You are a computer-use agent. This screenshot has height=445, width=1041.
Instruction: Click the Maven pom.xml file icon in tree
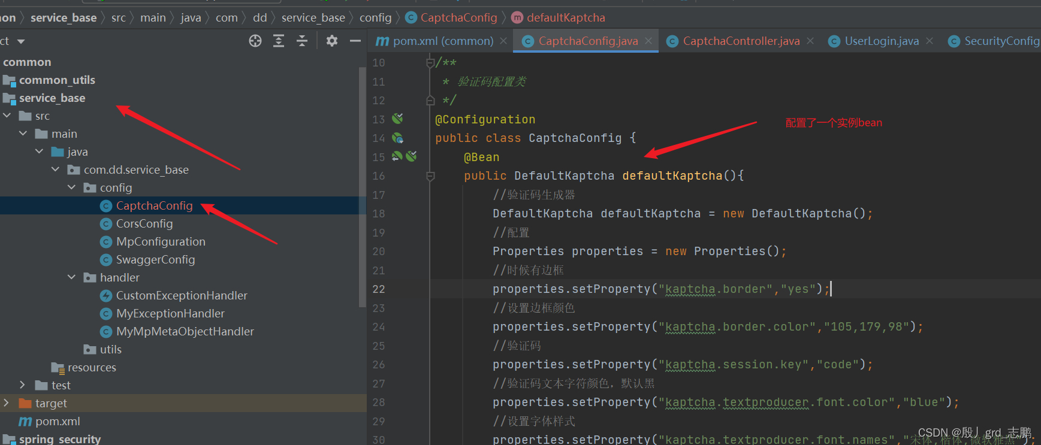tap(25, 421)
